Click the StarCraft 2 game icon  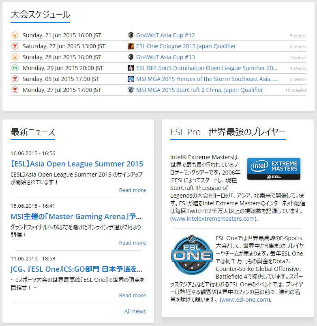(131, 90)
